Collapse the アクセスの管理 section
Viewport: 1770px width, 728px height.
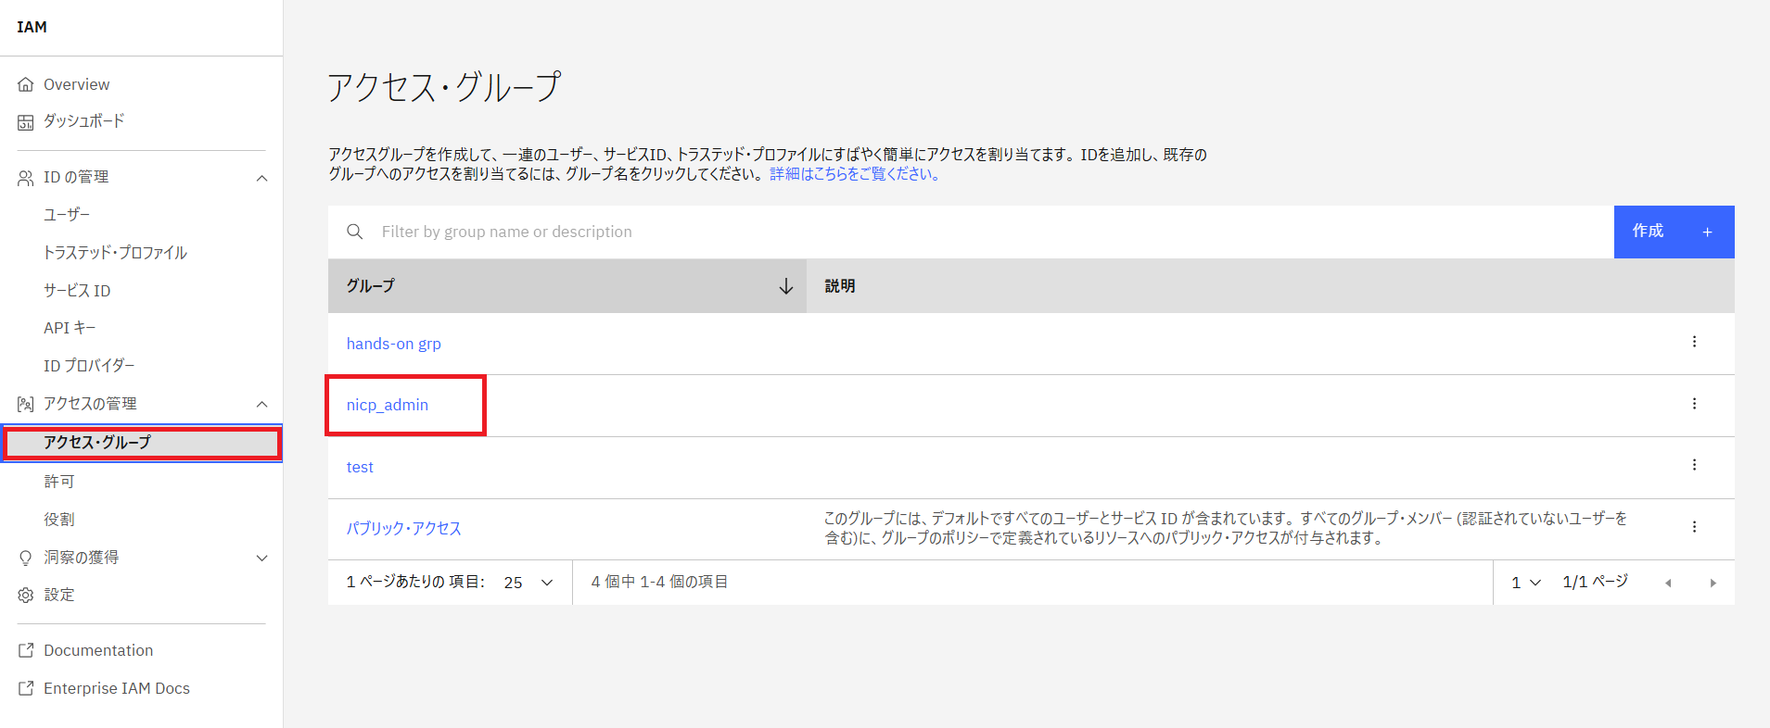point(261,404)
